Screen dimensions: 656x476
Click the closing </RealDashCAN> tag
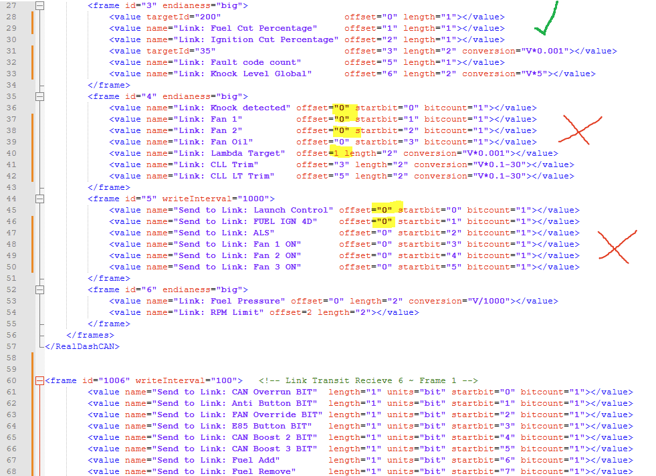(82, 346)
